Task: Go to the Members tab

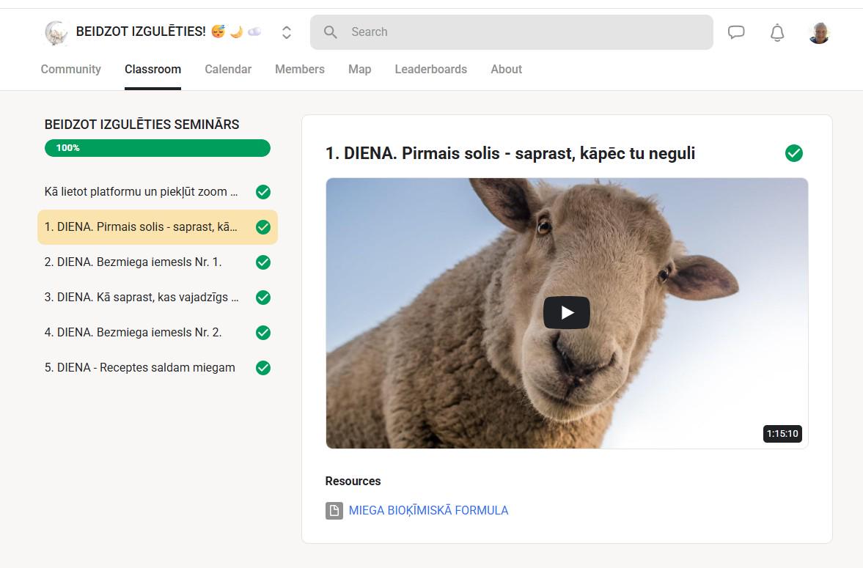Action: [x=299, y=70]
